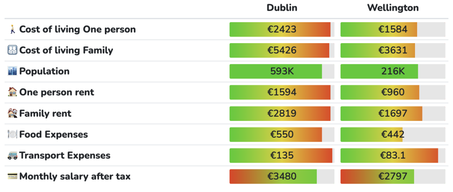This screenshot has height=192, width=453.
Task: Click Wellington's €1584 cost of living bar
Action: click(393, 30)
